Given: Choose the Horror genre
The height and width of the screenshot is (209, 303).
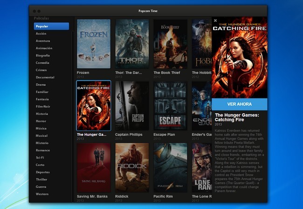Looking at the screenshot, I should (41, 121).
